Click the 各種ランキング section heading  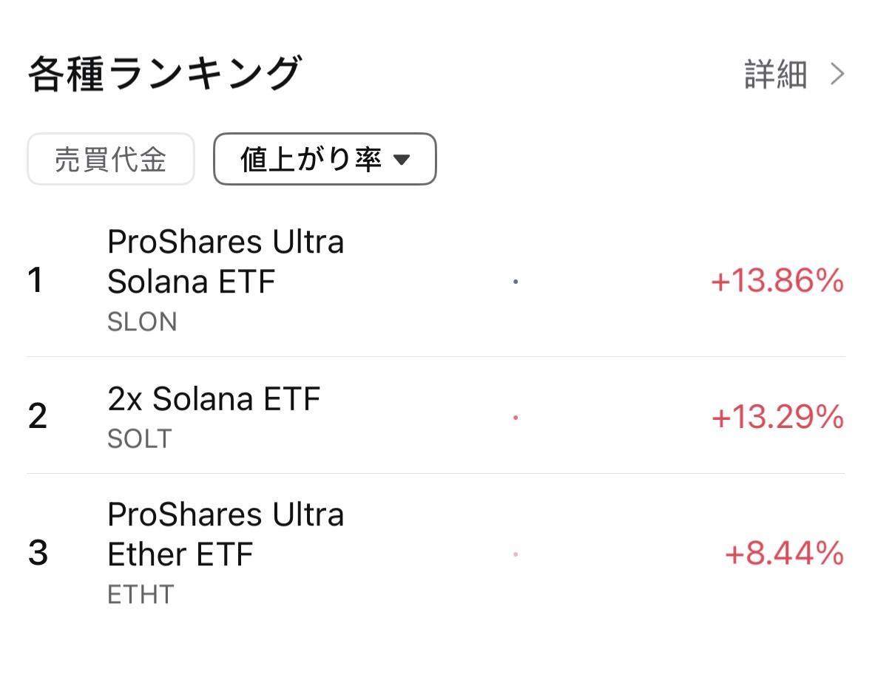[x=165, y=73]
